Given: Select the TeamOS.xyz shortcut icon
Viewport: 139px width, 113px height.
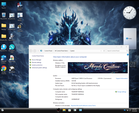Looking at the screenshot, I should click(x=12, y=59).
